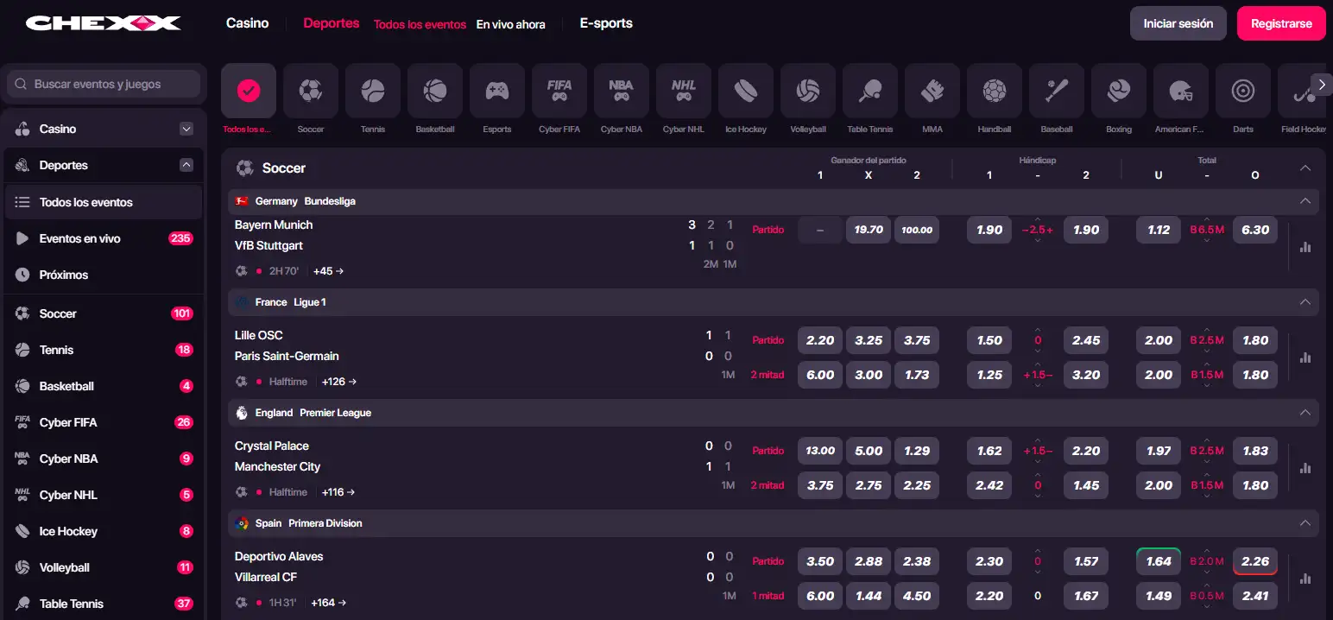Focus the 'Buscar eventos y juegos' search field
1333x620 pixels.
coord(104,84)
